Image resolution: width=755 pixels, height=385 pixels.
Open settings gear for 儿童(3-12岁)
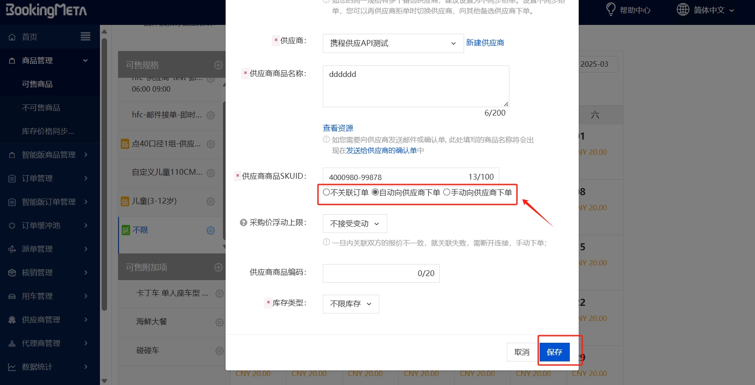[211, 201]
